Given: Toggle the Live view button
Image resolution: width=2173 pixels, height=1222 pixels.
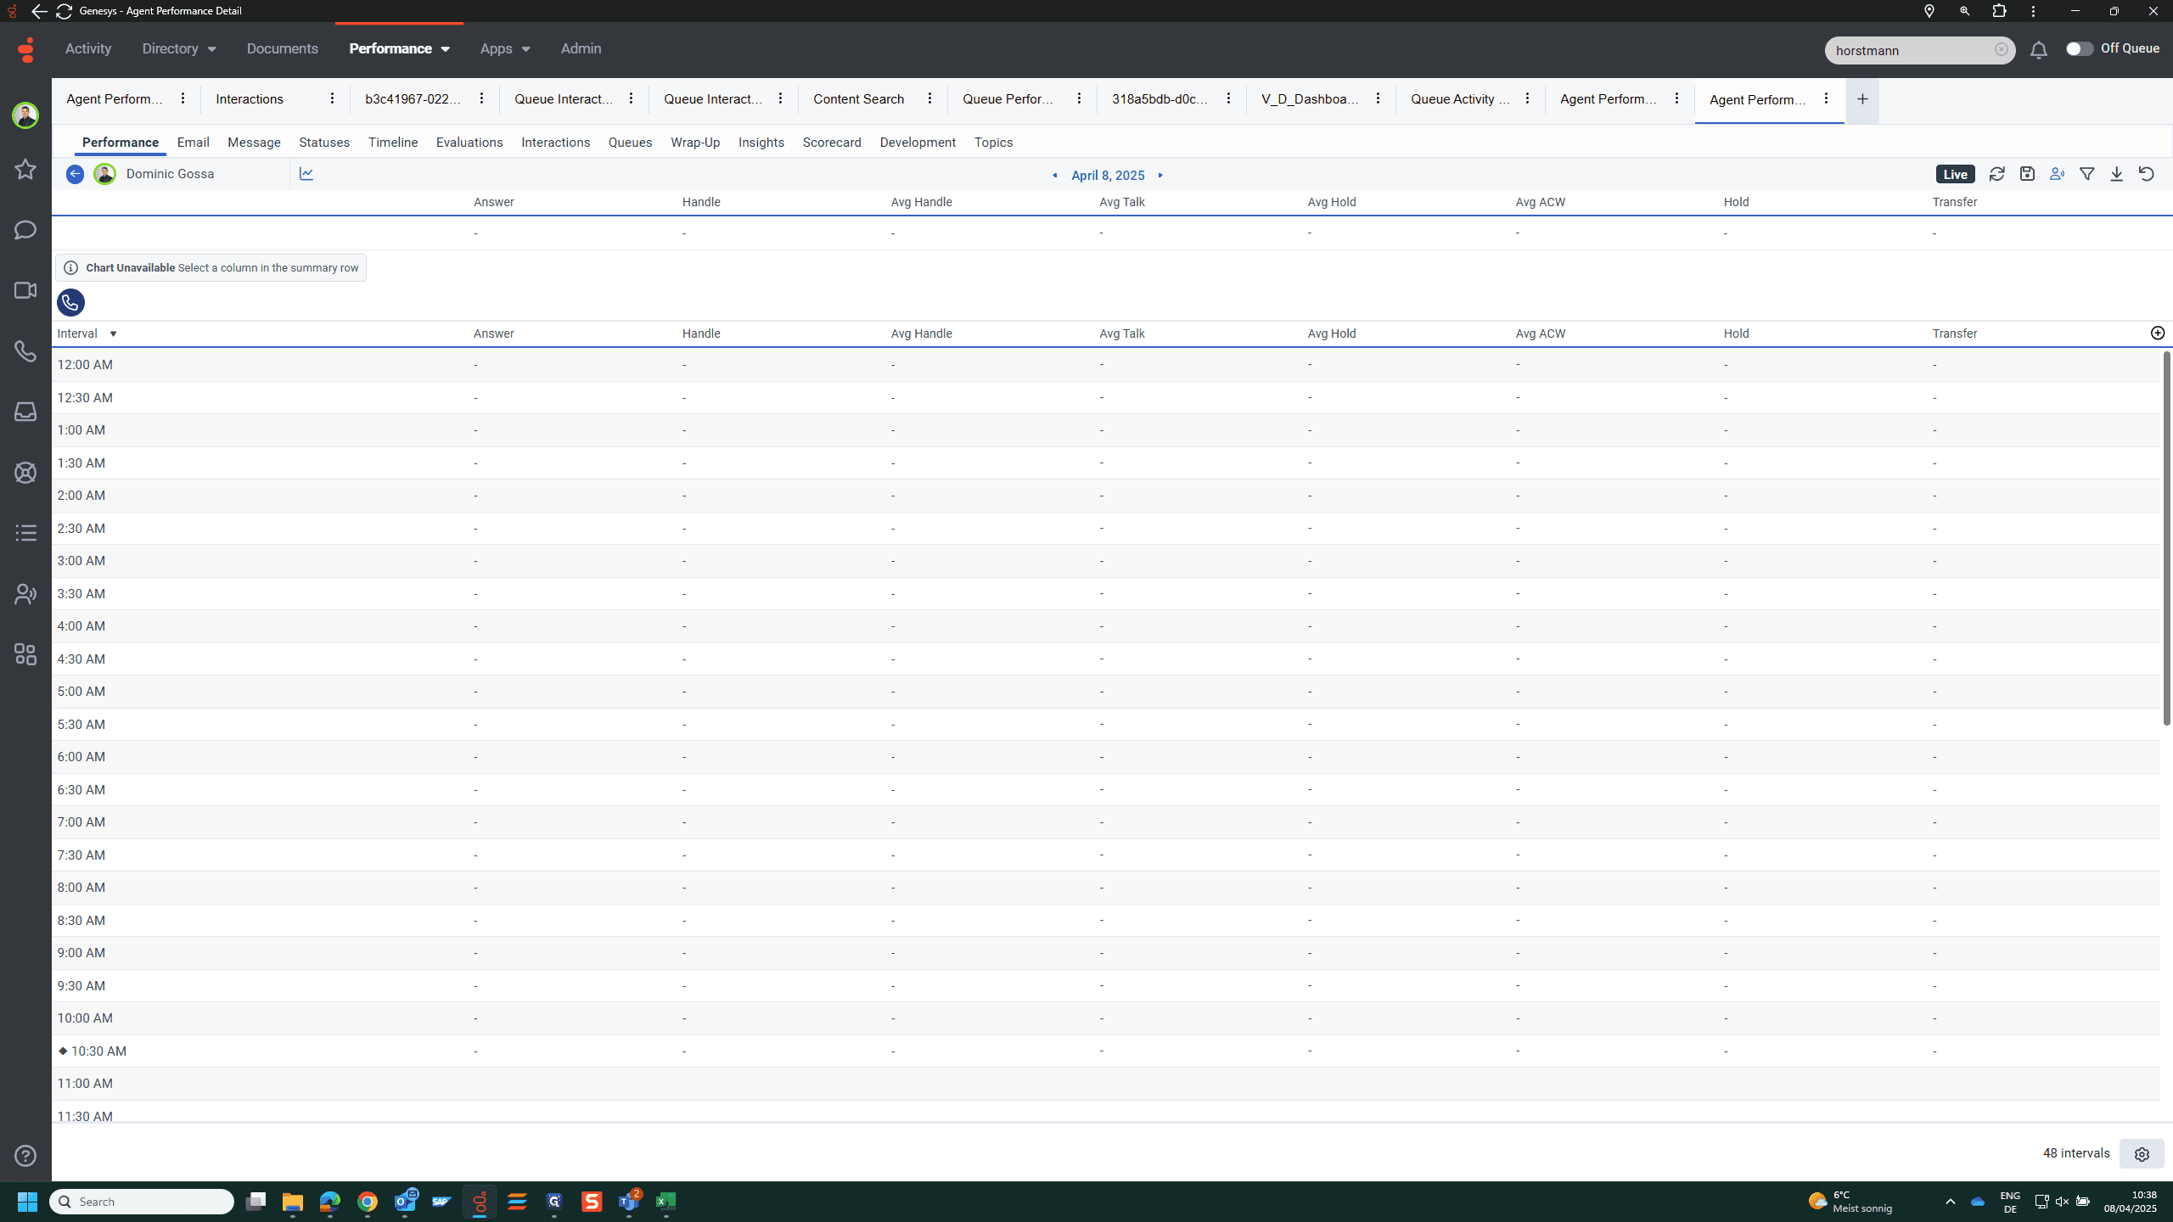Looking at the screenshot, I should coord(1956,174).
